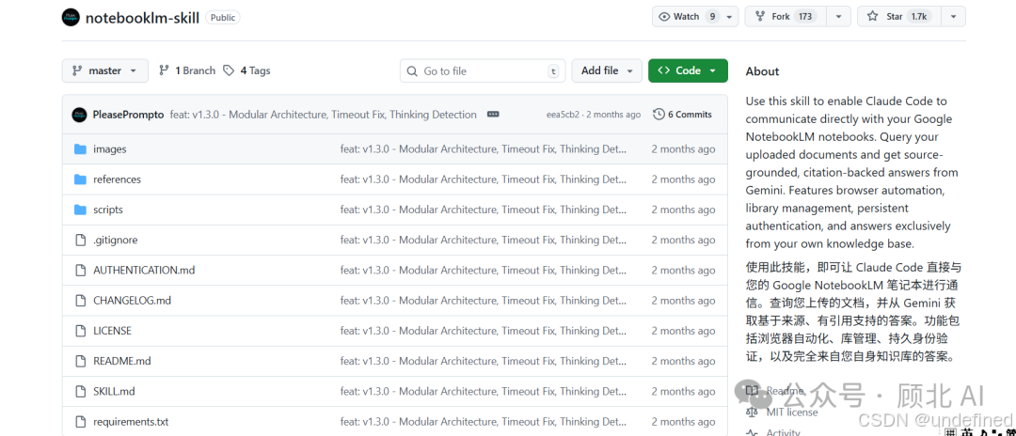Click the file icon for SKILL.md
The image size is (1016, 436).
pos(80,391)
